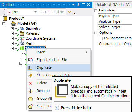Expand the Geometry tree node

click(12, 28)
